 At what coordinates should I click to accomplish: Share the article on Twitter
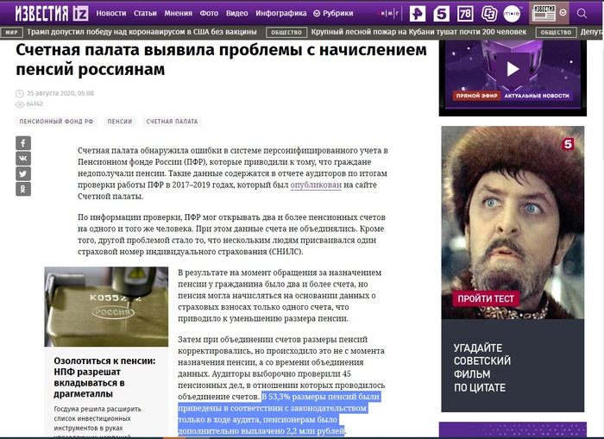[23, 173]
